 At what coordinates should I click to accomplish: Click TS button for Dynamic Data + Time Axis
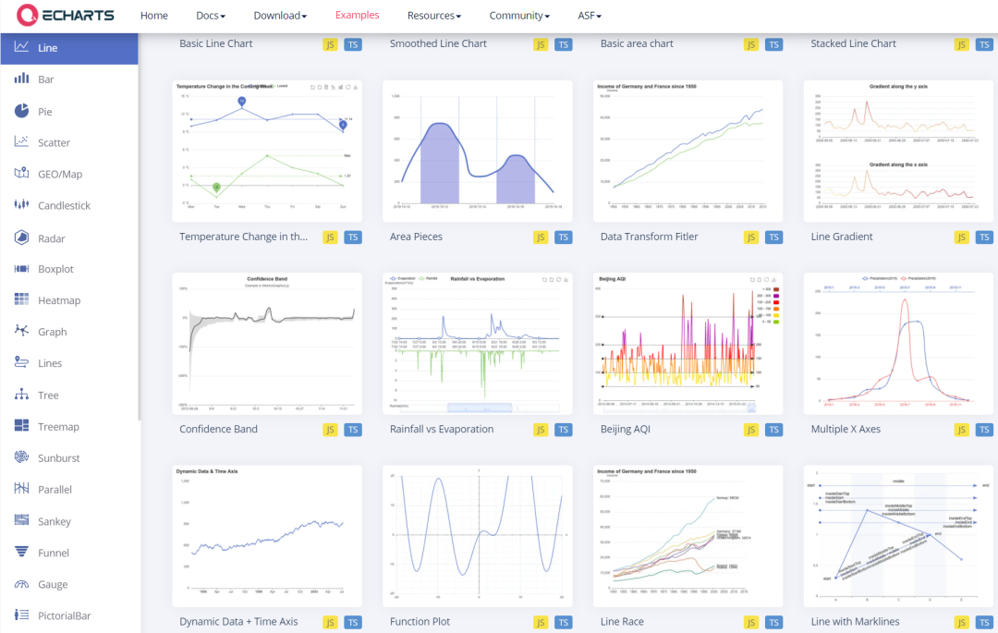click(353, 622)
